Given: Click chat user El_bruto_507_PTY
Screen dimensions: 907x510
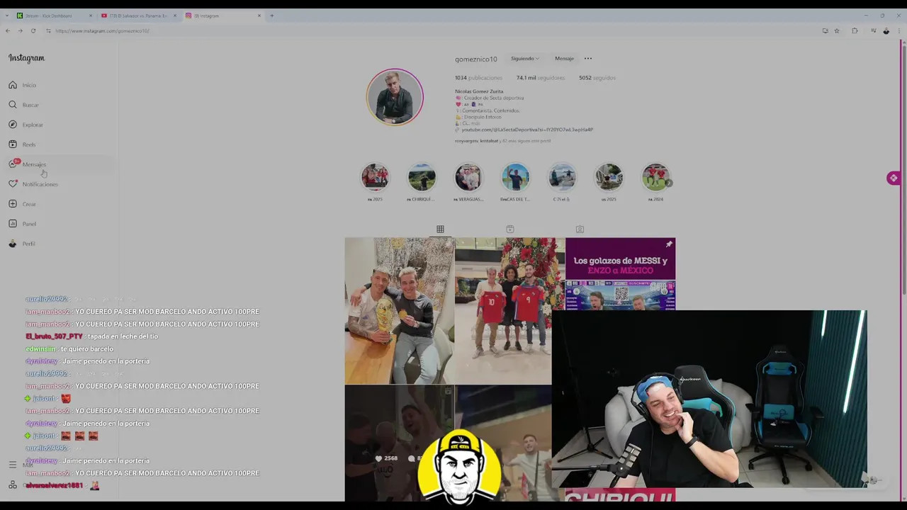Looking at the screenshot, I should (x=54, y=336).
